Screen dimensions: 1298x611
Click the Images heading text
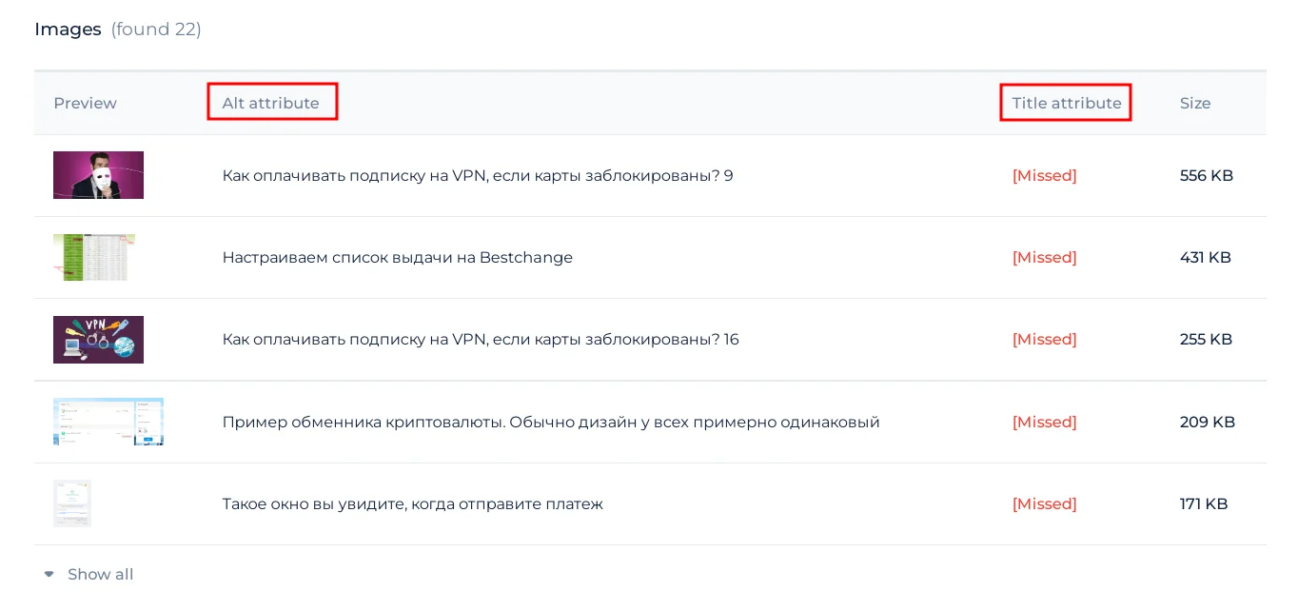68,30
